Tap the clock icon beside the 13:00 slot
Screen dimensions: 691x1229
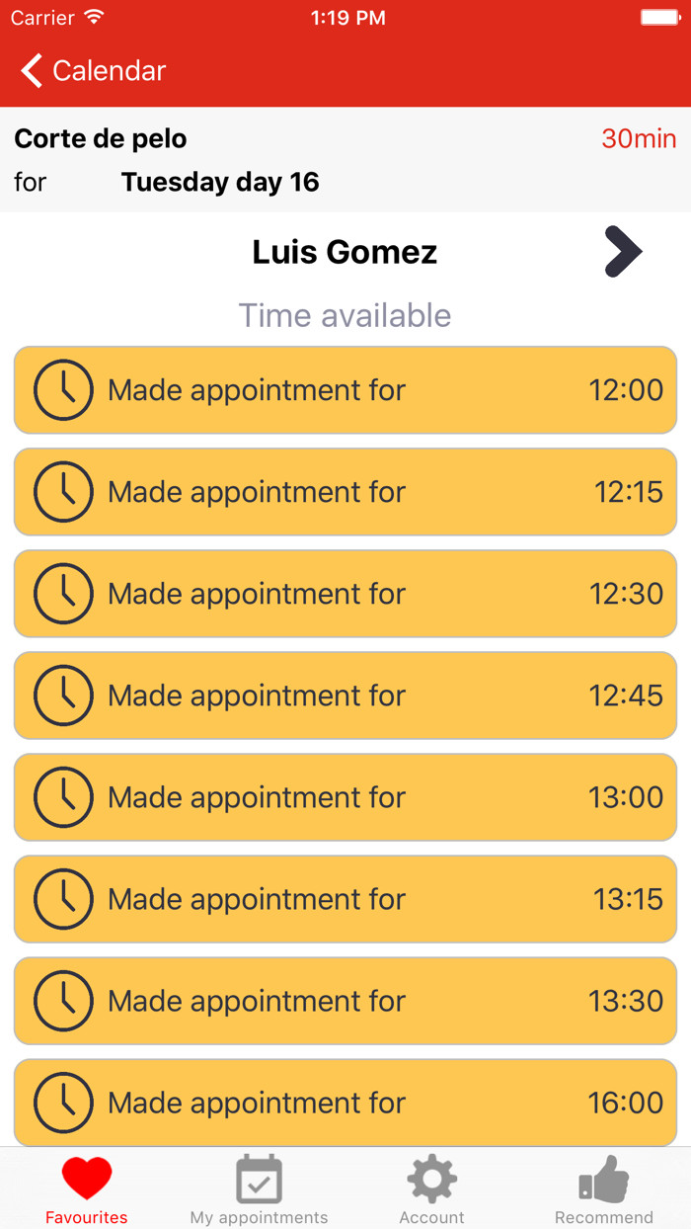[62, 797]
